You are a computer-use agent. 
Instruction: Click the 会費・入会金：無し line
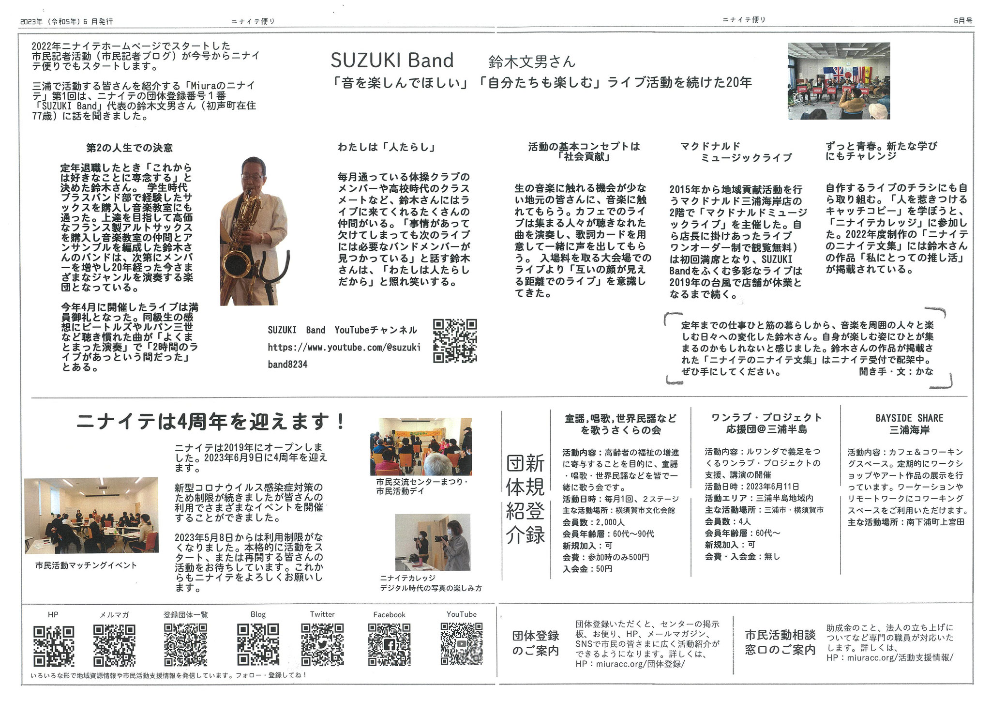coord(742,557)
